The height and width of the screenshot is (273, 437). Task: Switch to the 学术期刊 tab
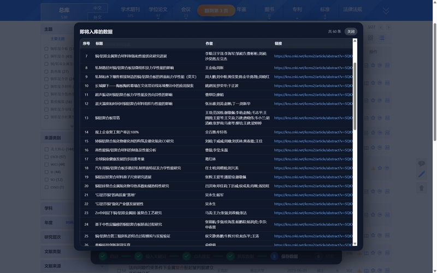pos(130,9)
